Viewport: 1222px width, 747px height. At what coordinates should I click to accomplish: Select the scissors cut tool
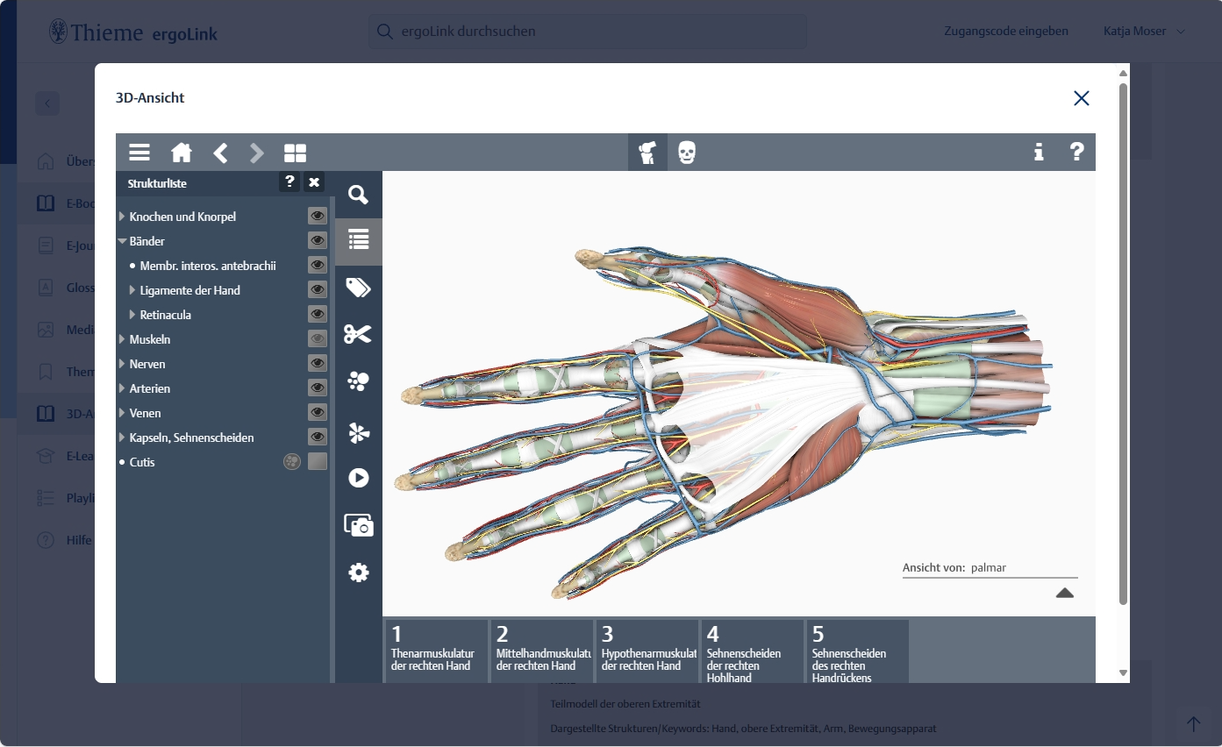pos(358,334)
